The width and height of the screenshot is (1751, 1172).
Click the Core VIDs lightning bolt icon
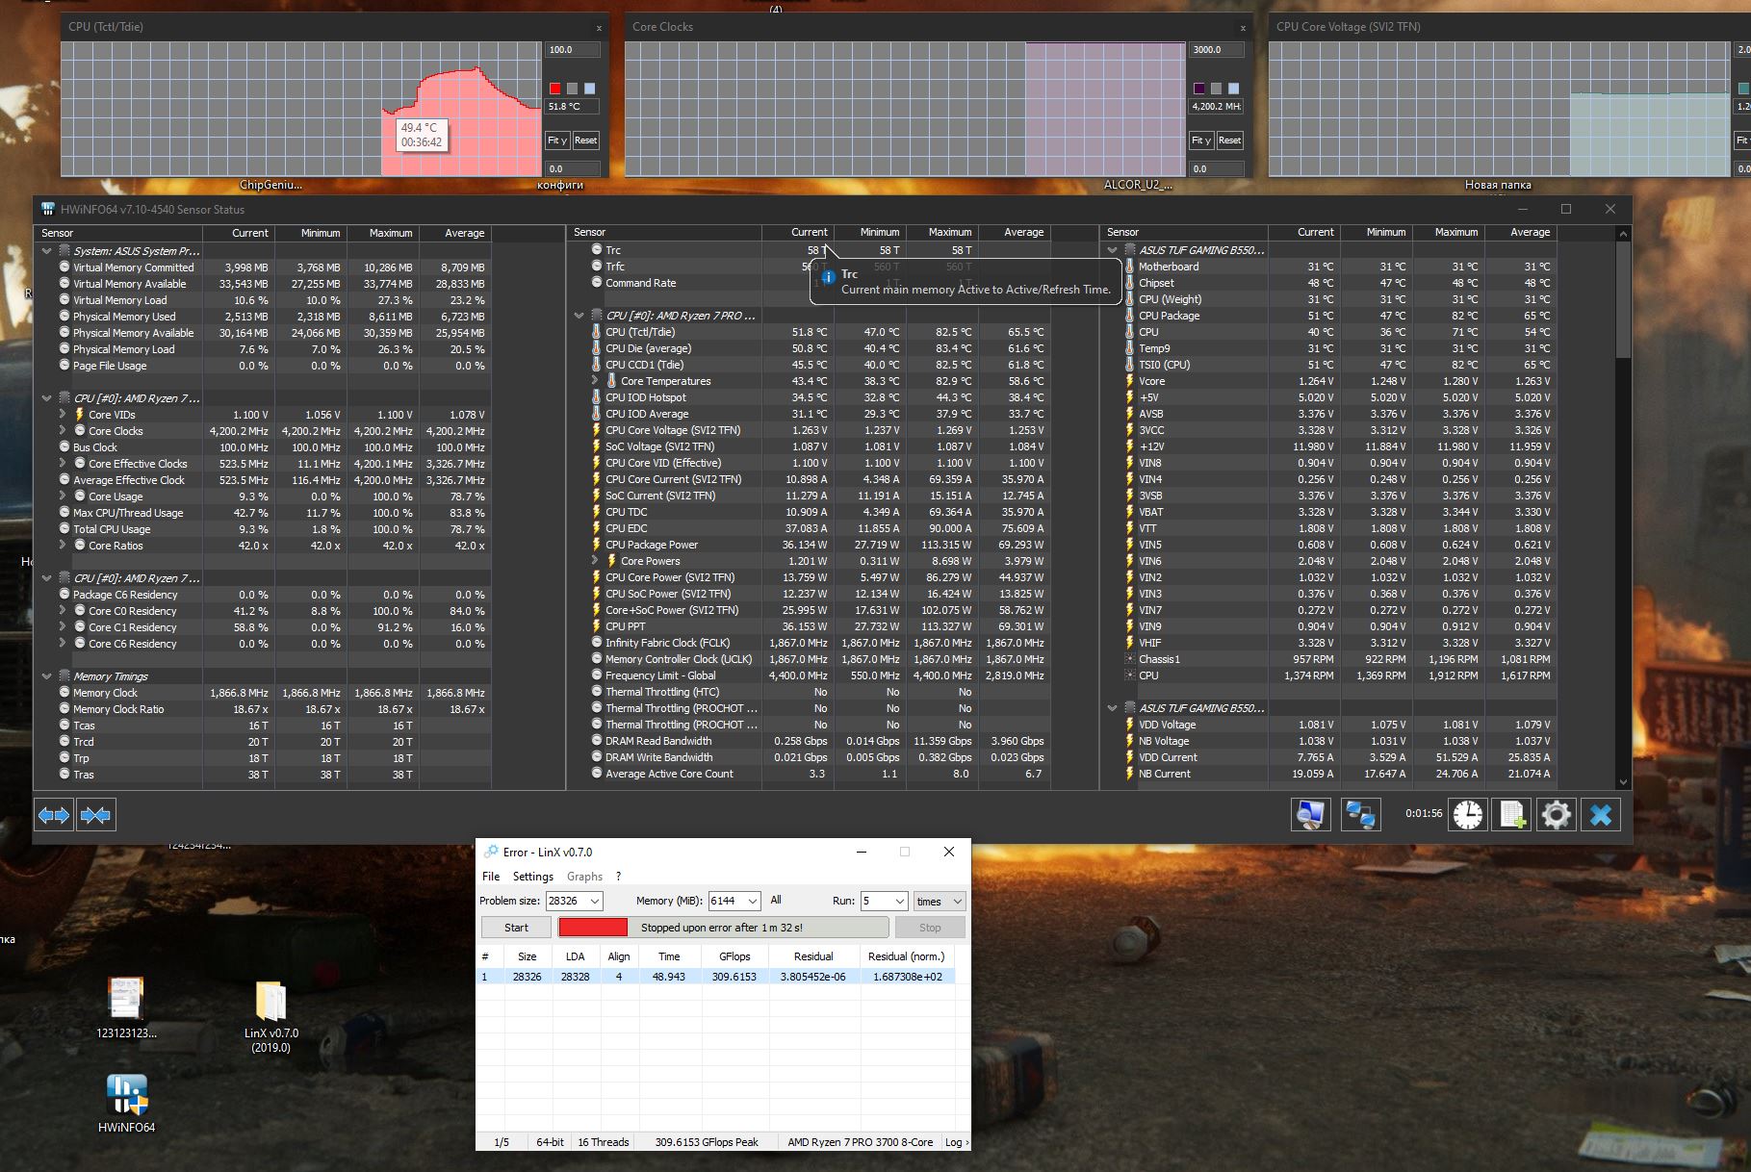(x=80, y=415)
